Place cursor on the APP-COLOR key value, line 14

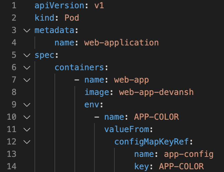tap(181, 166)
